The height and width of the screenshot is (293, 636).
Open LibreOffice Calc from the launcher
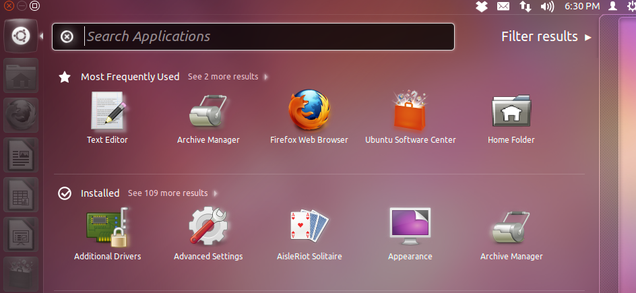tap(21, 195)
